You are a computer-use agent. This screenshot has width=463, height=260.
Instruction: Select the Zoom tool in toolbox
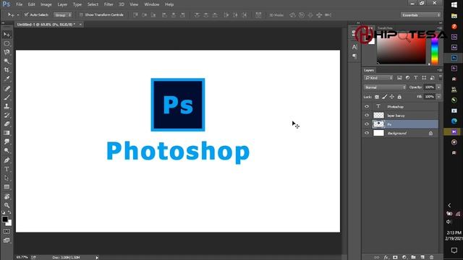7,205
